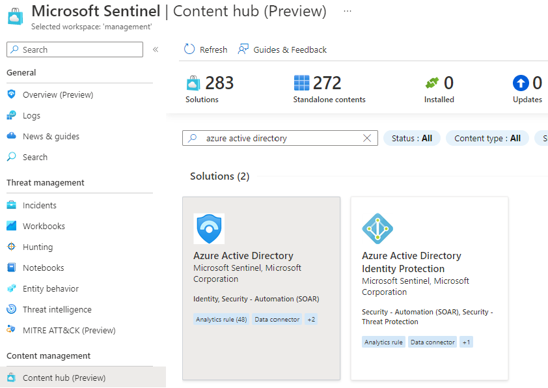The image size is (548, 388).
Task: Click the Refresh icon
Action: pyautogui.click(x=189, y=49)
